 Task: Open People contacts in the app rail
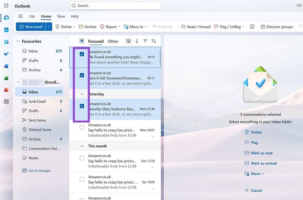pyautogui.click(x=6, y=42)
